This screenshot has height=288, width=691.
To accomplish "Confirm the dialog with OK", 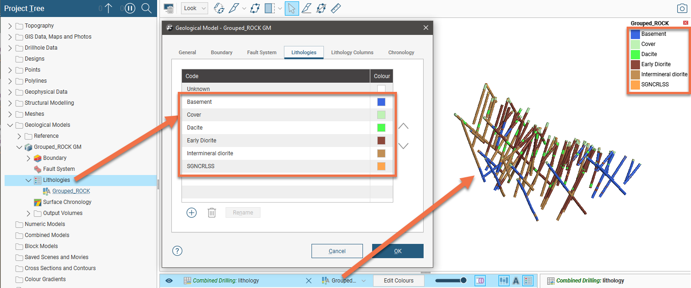I will pyautogui.click(x=398, y=251).
